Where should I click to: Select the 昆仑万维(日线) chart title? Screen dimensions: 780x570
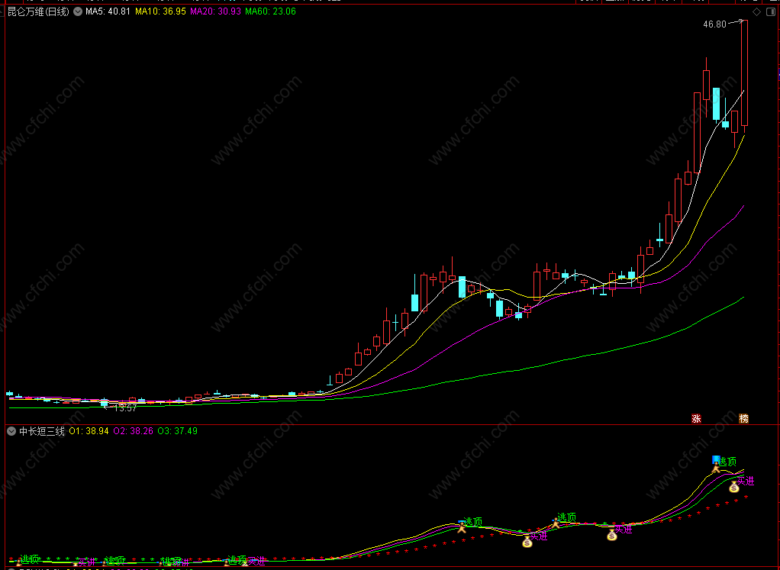click(x=38, y=11)
